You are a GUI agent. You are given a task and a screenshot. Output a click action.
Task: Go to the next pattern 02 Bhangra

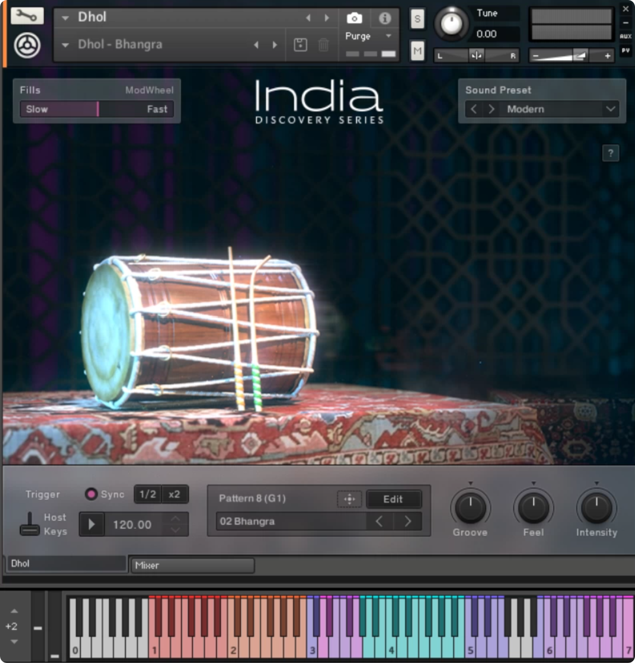pyautogui.click(x=407, y=521)
